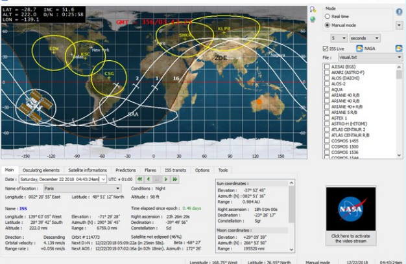Click the icon left of the NASA label

358,49
